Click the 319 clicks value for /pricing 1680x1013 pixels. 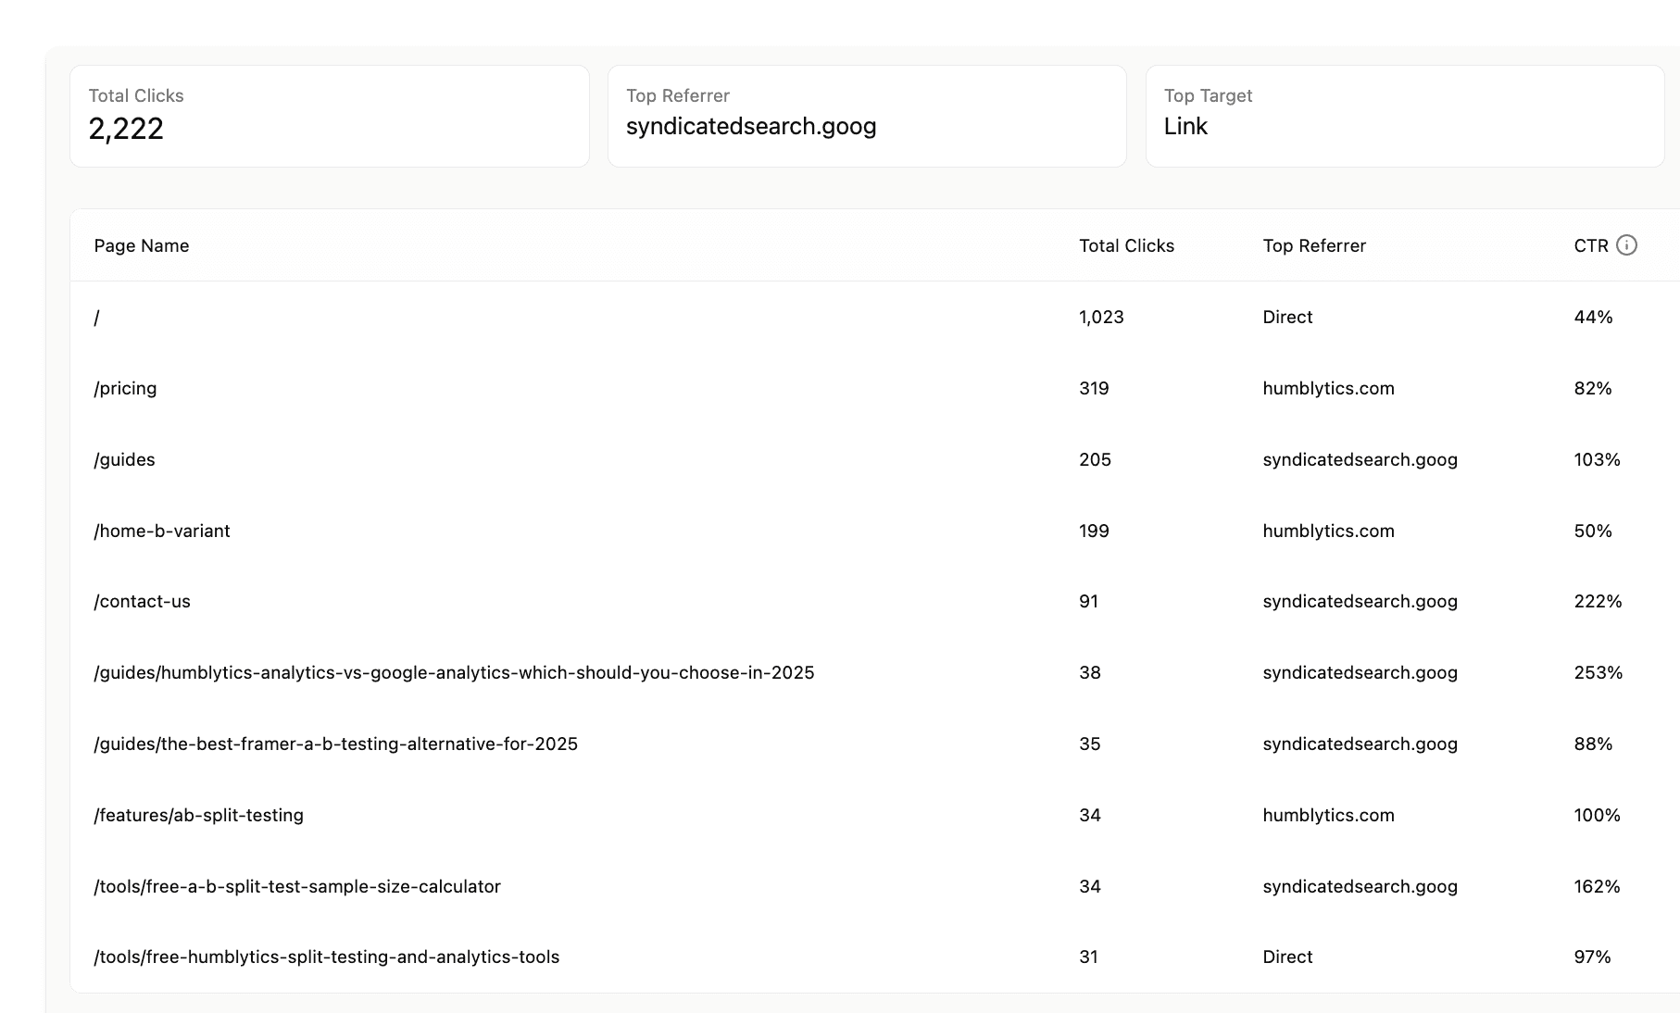[x=1094, y=388]
